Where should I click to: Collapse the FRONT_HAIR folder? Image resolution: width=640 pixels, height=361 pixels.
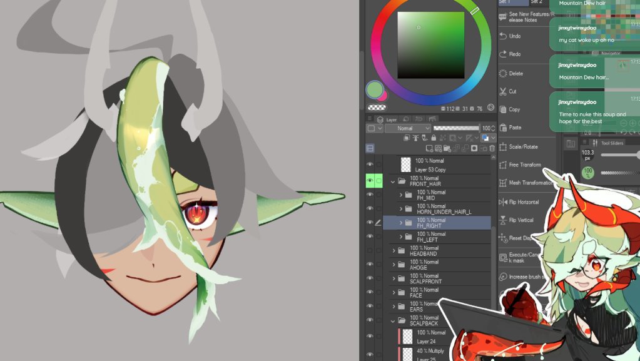tap(393, 181)
